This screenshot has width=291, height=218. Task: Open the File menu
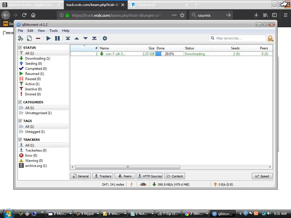coord(20,31)
